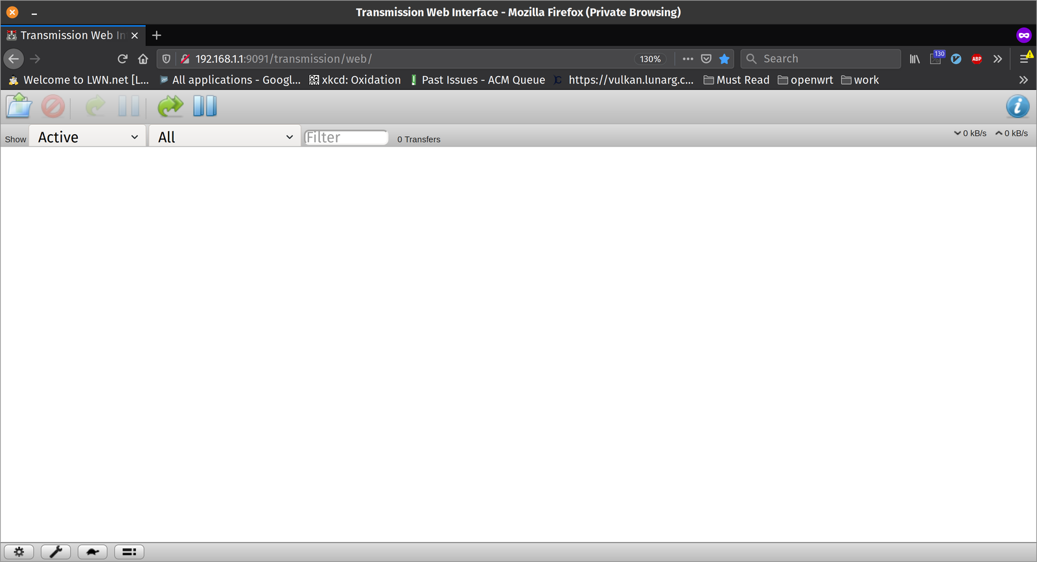
Task: Click the address bar URL
Action: click(x=284, y=59)
